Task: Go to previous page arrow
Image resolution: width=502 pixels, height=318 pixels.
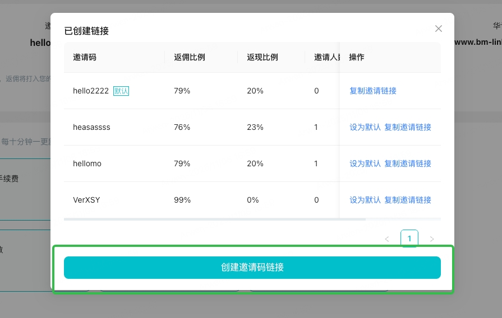Action: pyautogui.click(x=387, y=239)
